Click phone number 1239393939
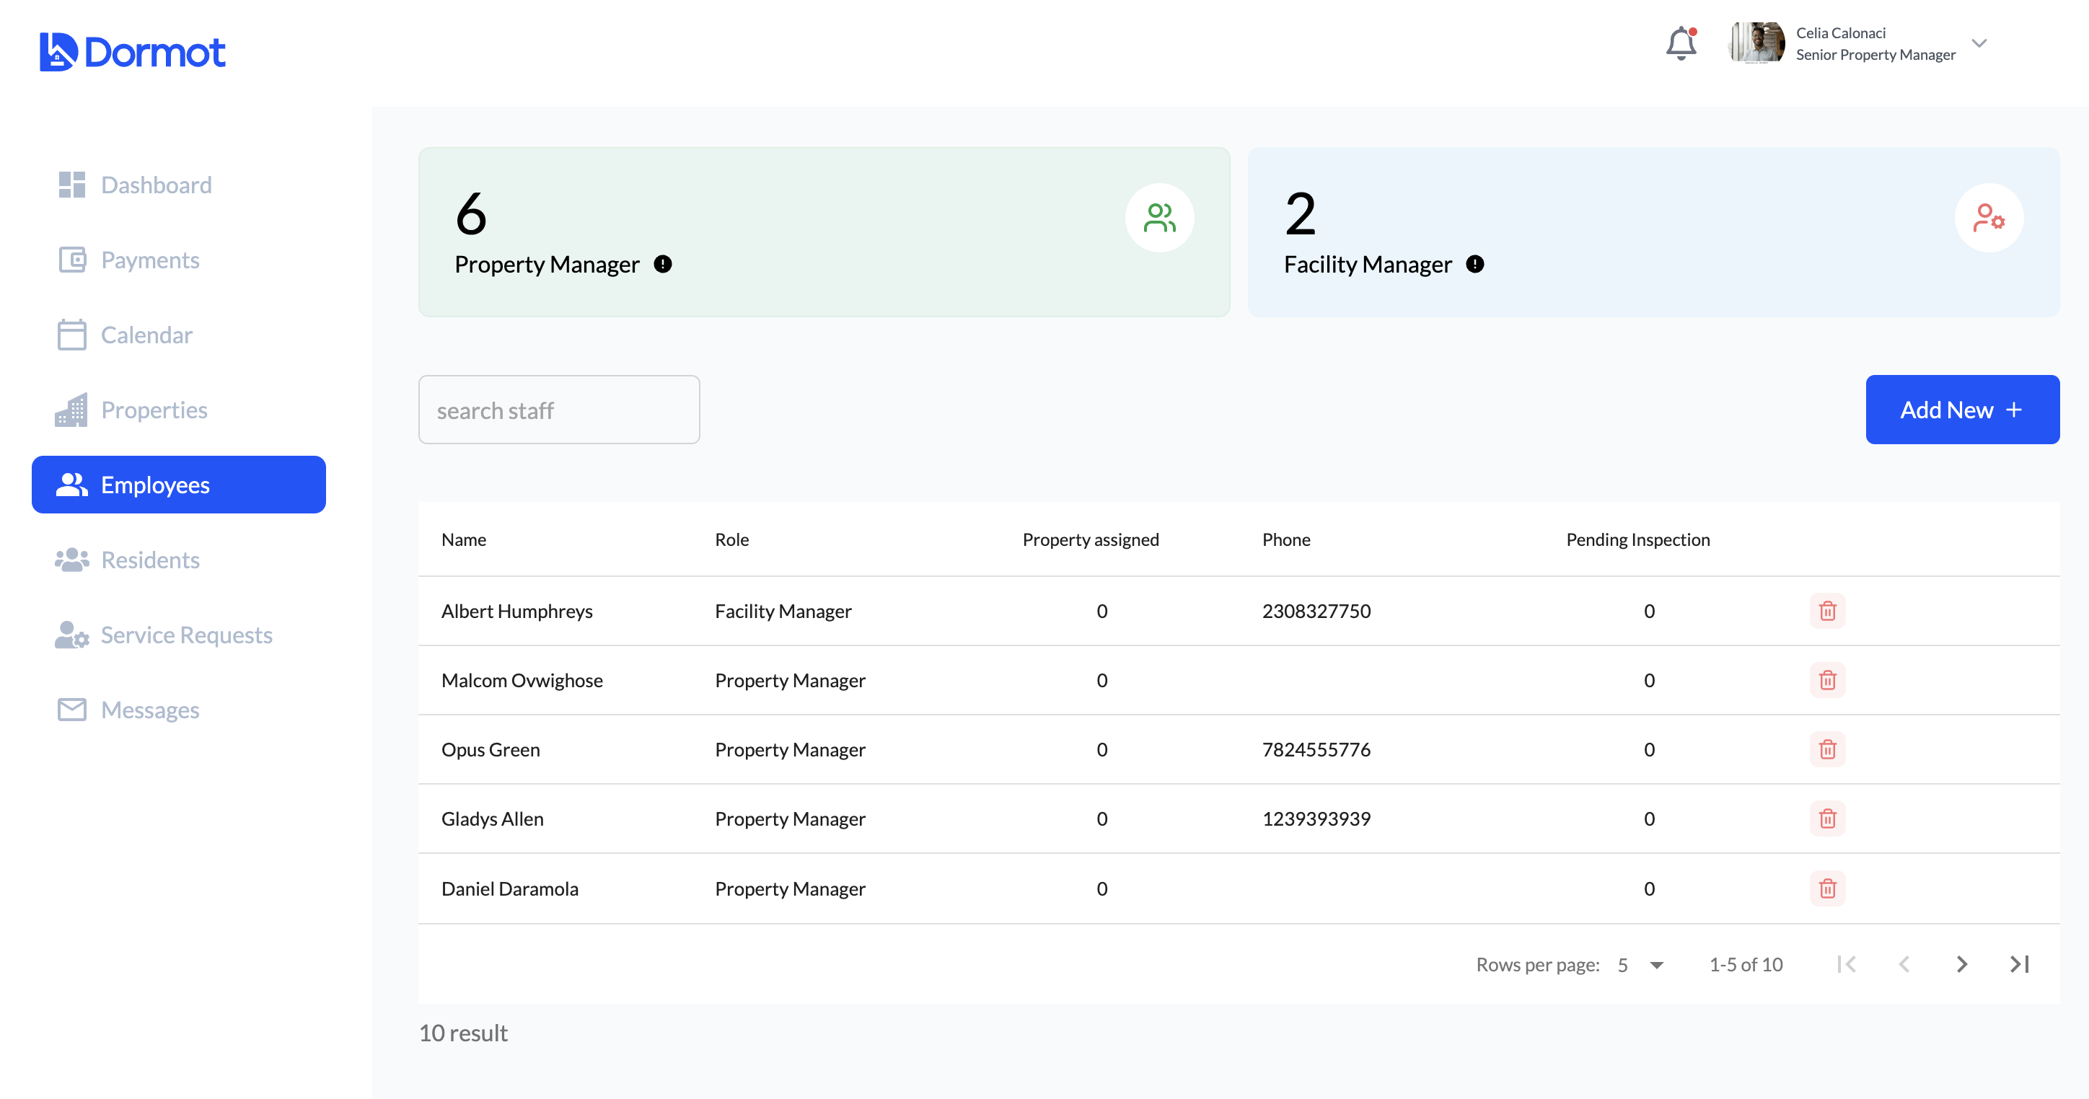2089x1099 pixels. pyautogui.click(x=1316, y=818)
